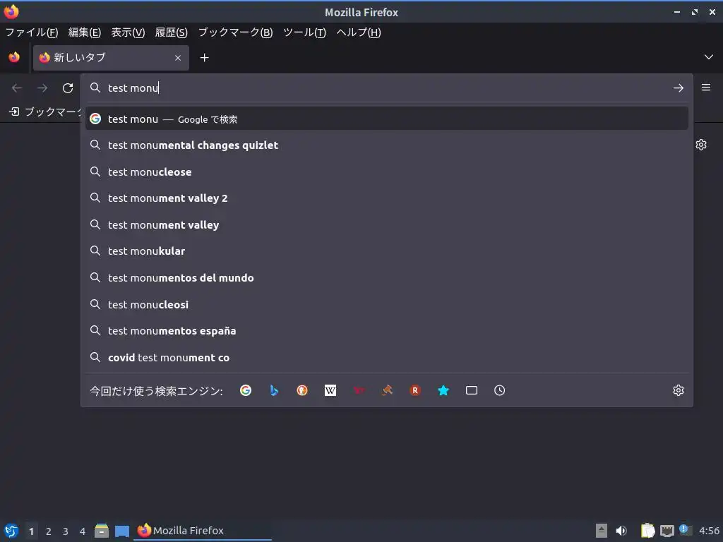This screenshot has height=542, width=723.
Task: Open 履歴(S) menu
Action: click(x=171, y=32)
